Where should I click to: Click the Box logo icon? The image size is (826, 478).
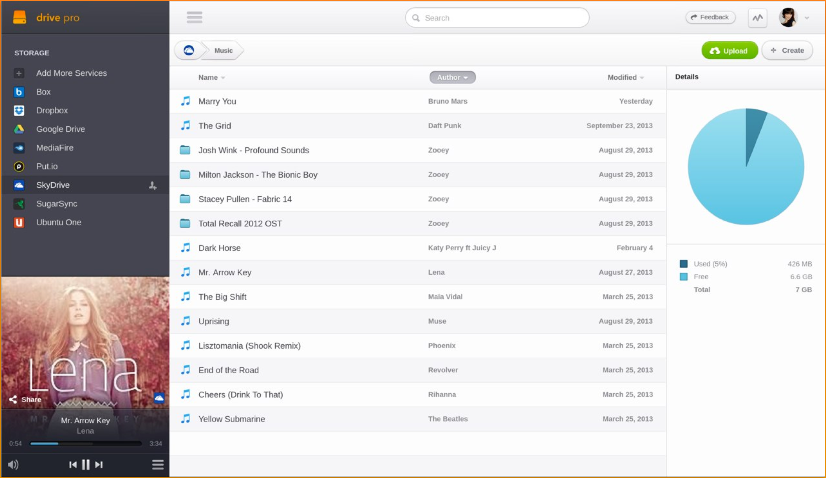click(19, 92)
